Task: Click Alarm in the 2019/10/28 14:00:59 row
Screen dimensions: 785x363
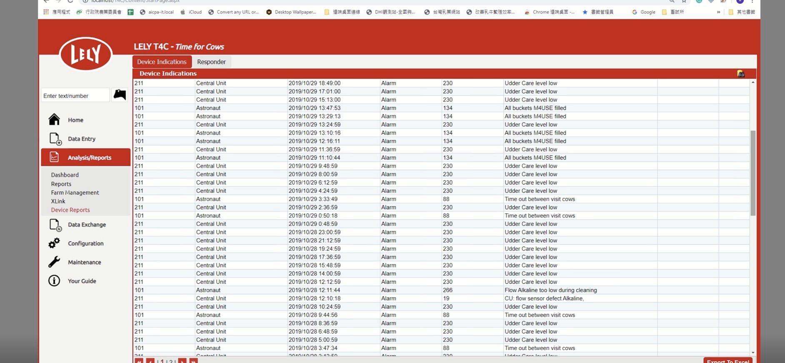Action: click(388, 273)
